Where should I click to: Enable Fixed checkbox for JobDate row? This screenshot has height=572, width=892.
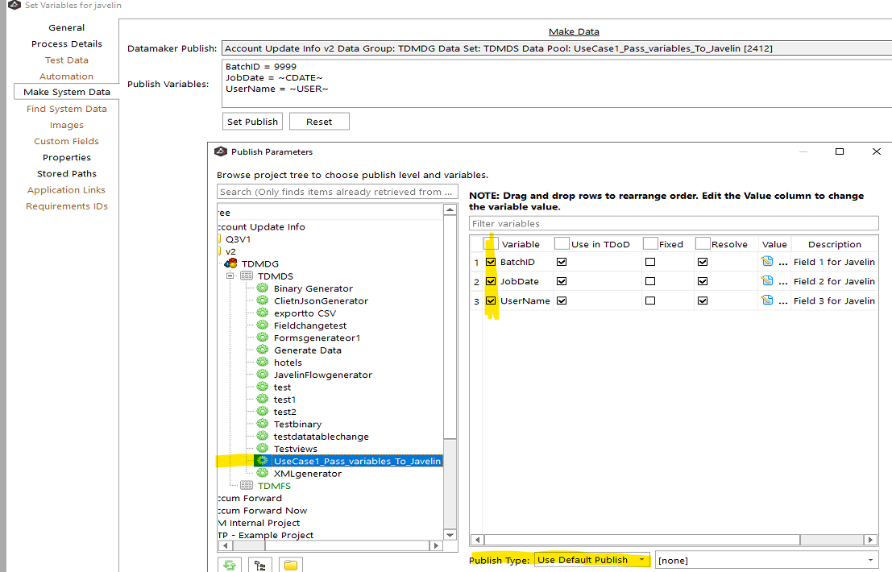click(650, 281)
